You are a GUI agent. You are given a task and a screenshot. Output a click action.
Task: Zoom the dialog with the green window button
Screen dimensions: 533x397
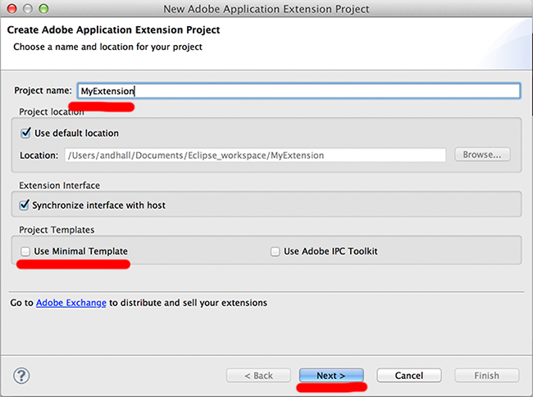coord(43,8)
